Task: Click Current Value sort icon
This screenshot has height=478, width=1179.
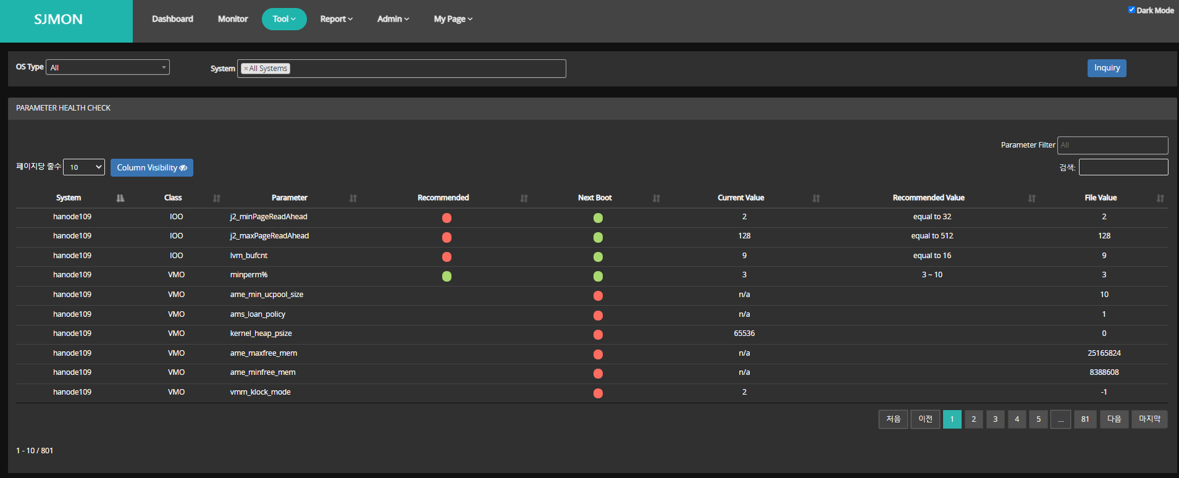Action: (x=816, y=198)
